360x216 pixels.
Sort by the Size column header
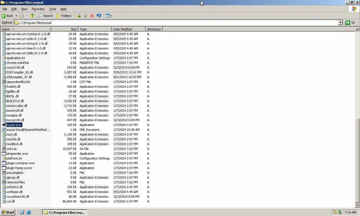coord(64,29)
